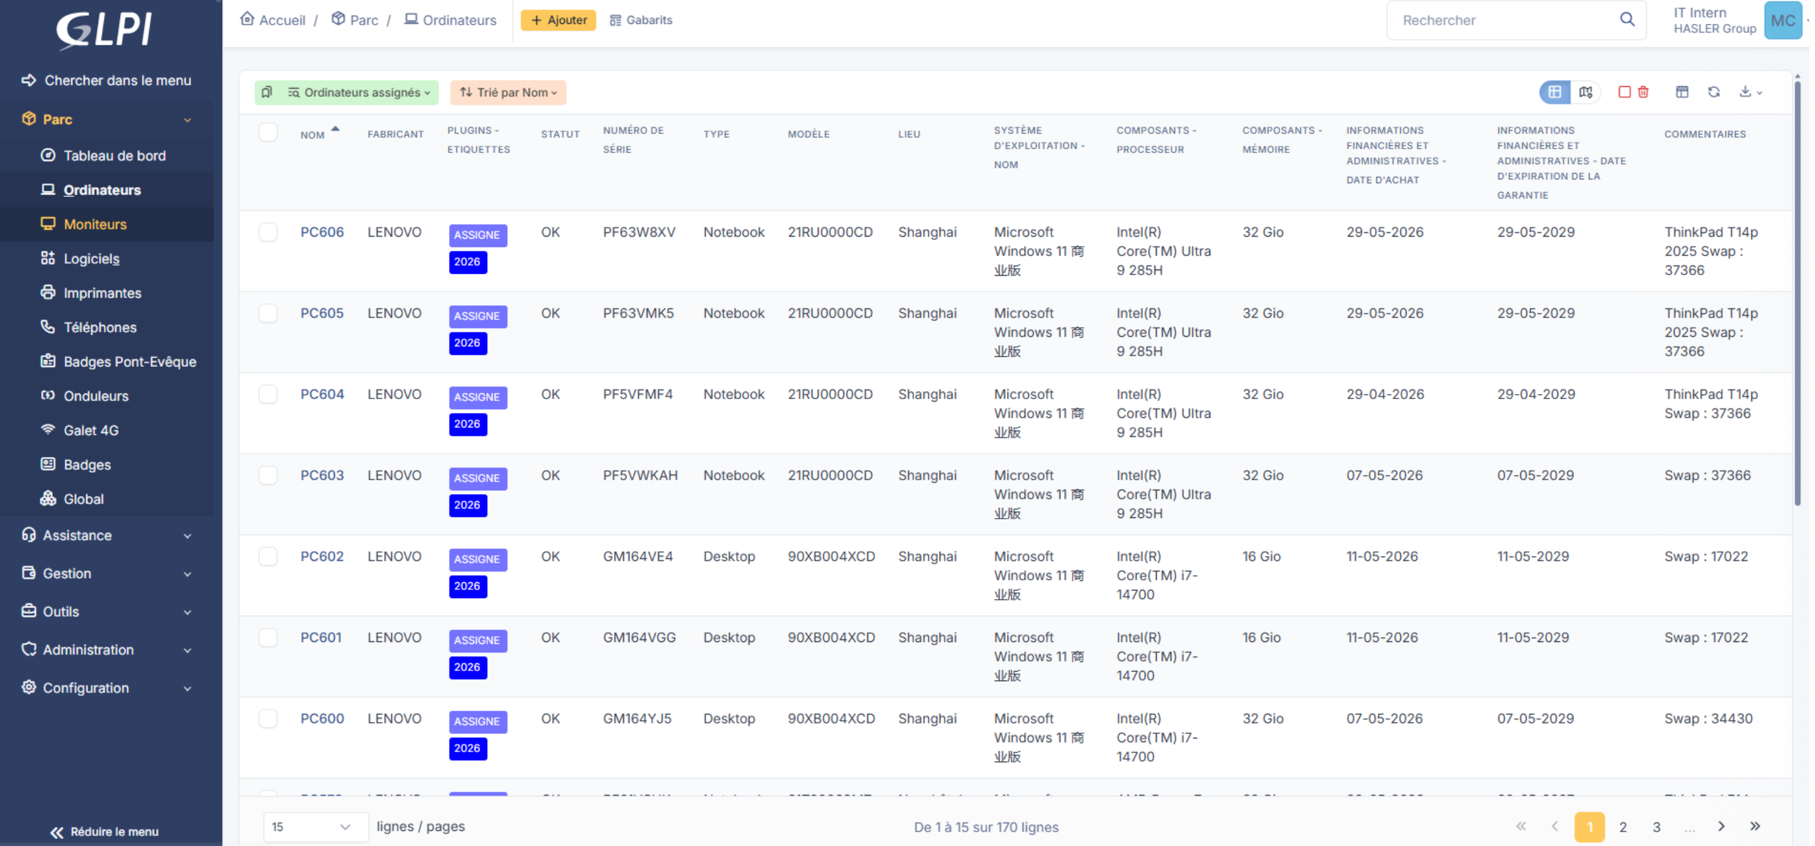Open Badges in the sidebar
The image size is (1815, 846).
pos(87,465)
